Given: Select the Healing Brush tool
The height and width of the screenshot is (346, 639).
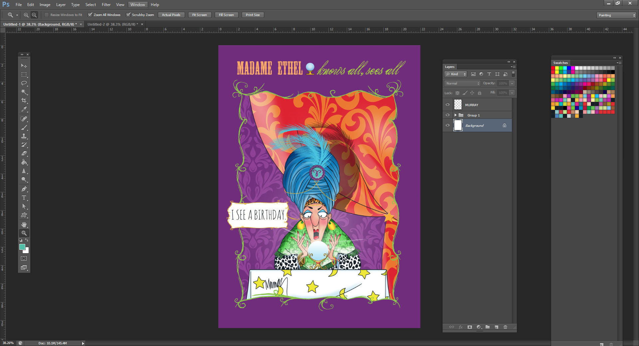Looking at the screenshot, I should pyautogui.click(x=24, y=119).
